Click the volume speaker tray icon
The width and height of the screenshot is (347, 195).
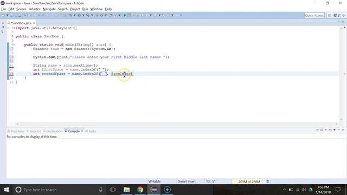304,190
